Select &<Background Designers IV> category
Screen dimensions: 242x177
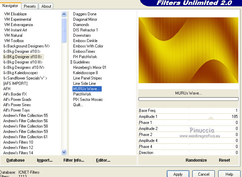[27, 46]
